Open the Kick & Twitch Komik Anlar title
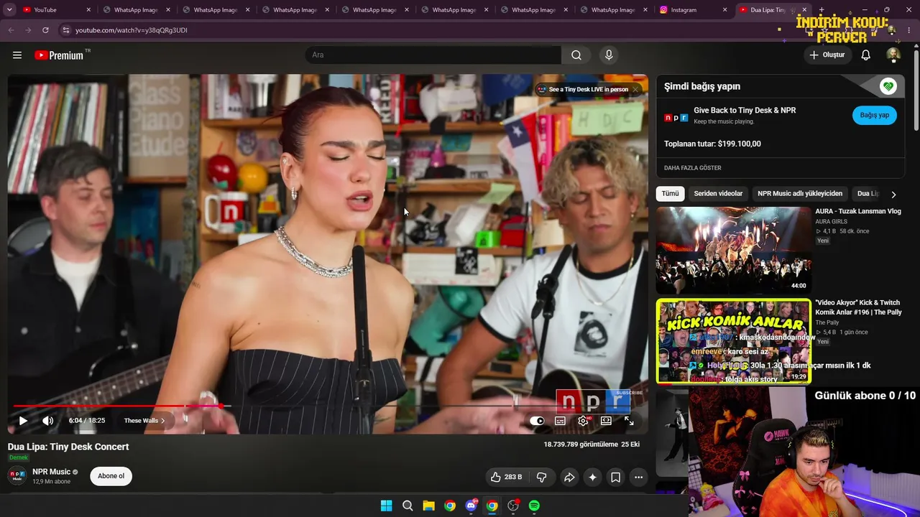This screenshot has height=517, width=920. click(858, 307)
